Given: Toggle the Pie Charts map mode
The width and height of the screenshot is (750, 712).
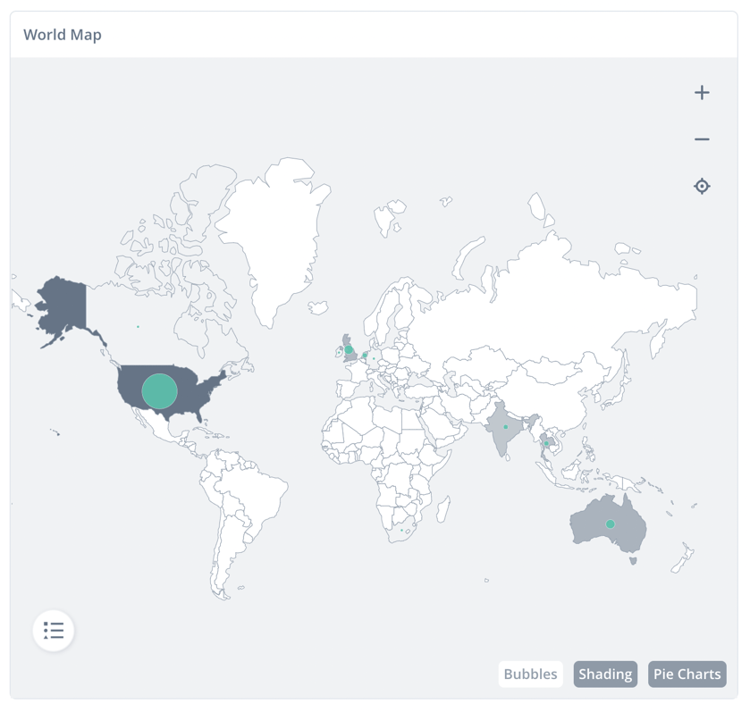Looking at the screenshot, I should tap(687, 674).
